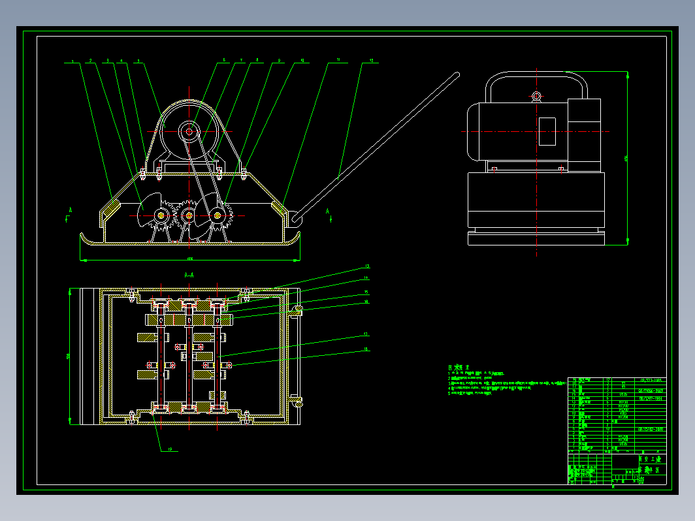This screenshot has height=521, width=695.
Task: Click the left section cut marker A
Action: (x=70, y=210)
